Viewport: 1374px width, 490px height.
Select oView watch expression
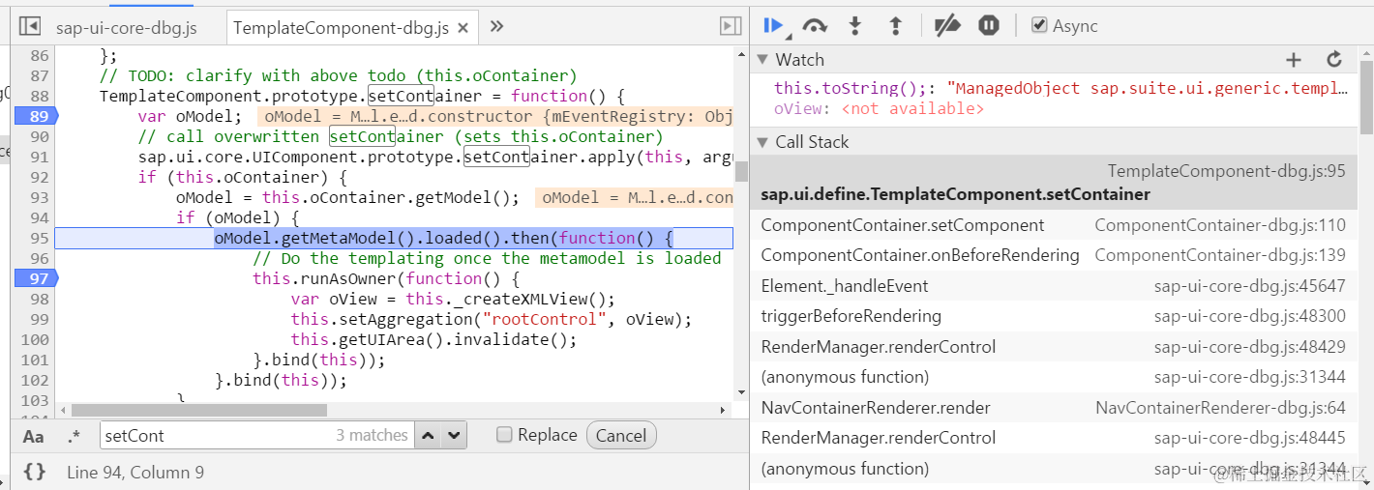[x=879, y=108]
